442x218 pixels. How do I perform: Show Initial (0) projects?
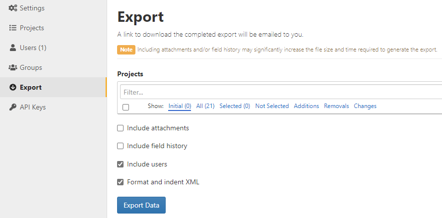pyautogui.click(x=180, y=106)
